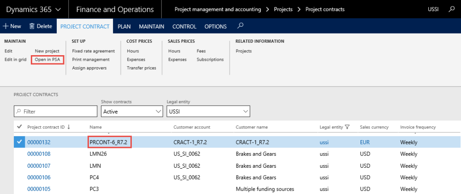Open project contract 00000108 link
Image resolution: width=461 pixels, height=194 pixels.
coord(39,154)
